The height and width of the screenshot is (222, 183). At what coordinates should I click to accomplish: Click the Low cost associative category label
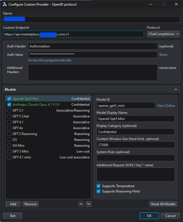[x=75, y=157]
